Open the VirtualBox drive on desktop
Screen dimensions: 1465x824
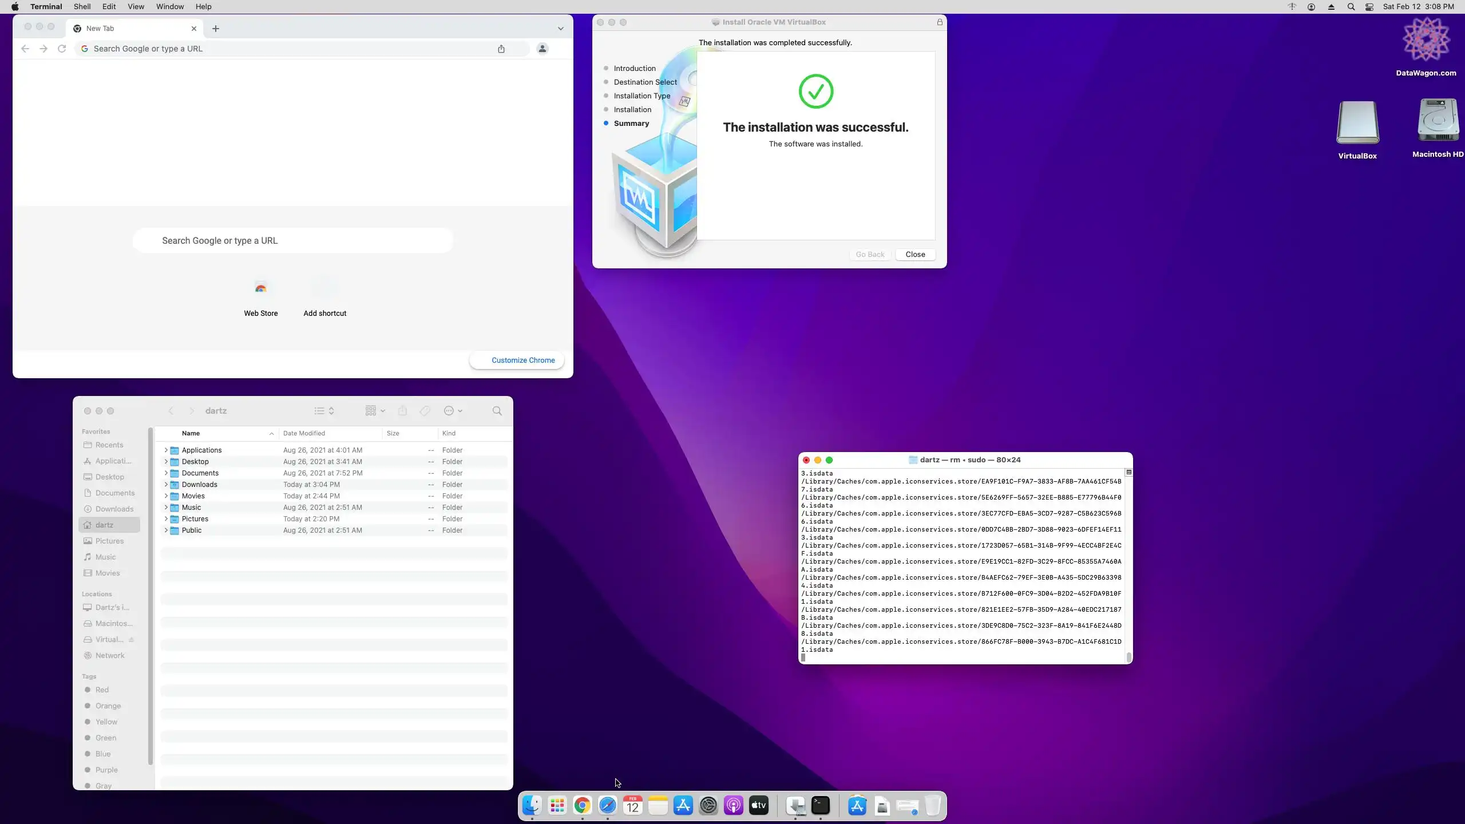click(x=1357, y=124)
